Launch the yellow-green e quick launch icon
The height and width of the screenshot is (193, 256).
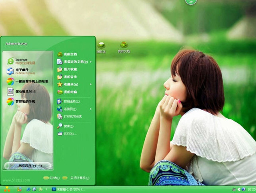(x=40, y=189)
